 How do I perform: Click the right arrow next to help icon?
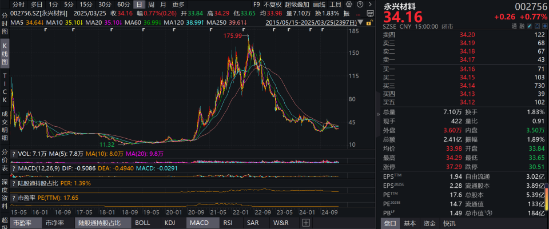370,5
